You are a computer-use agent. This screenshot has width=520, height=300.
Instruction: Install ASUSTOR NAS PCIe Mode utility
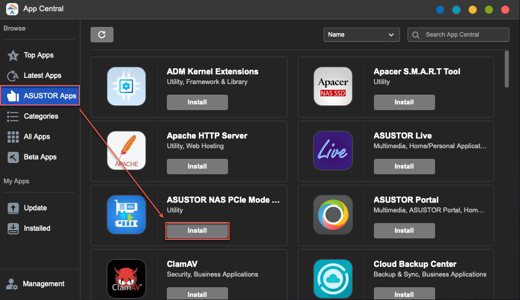point(197,231)
